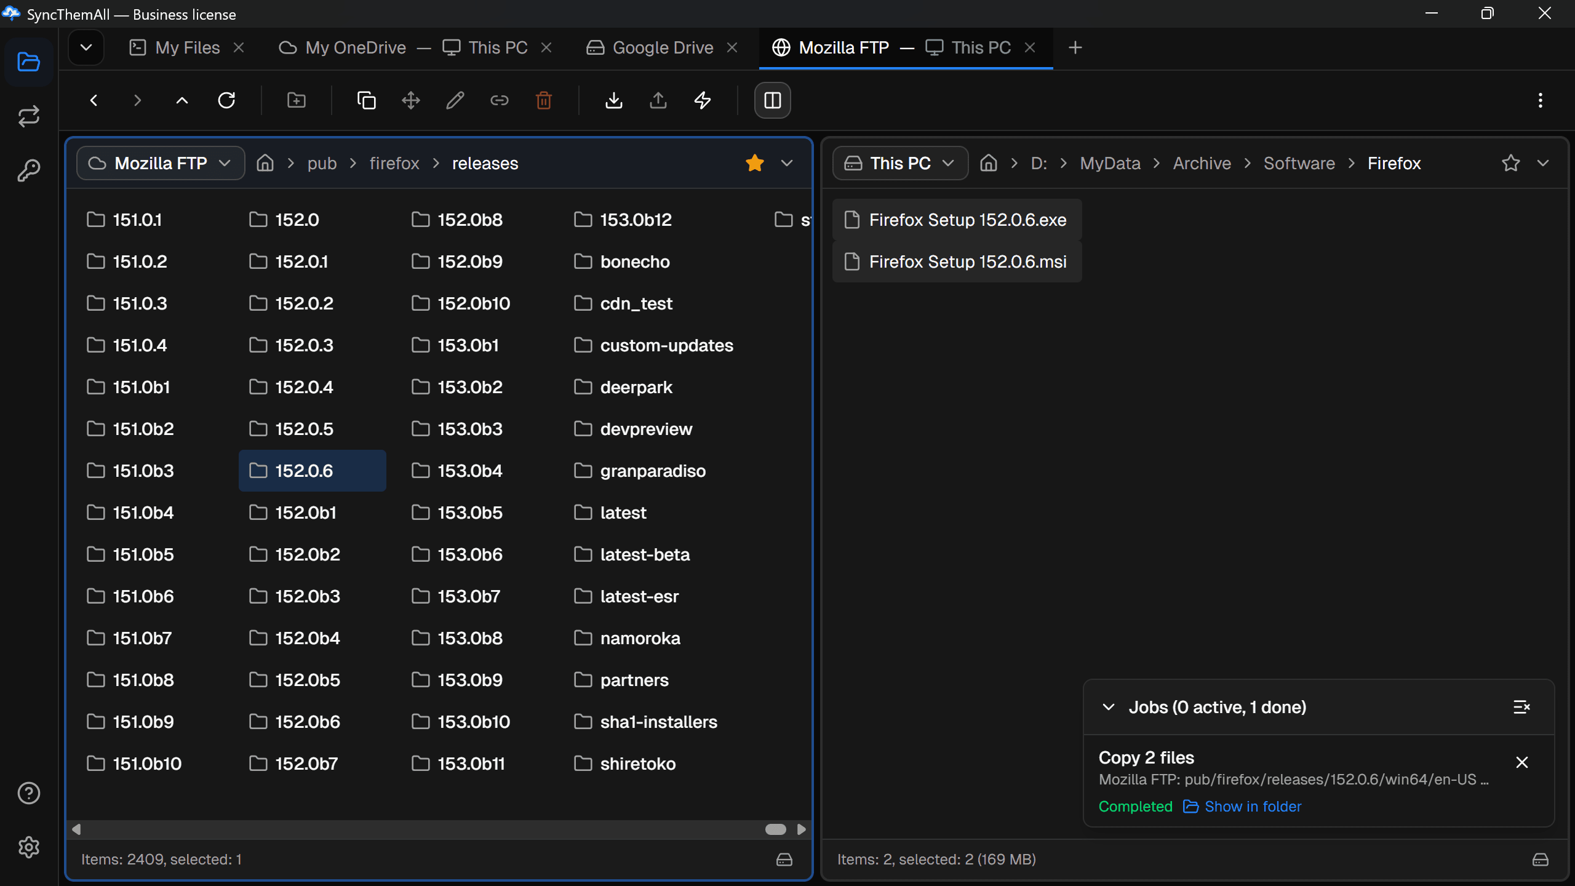
Task: Click drive icon in right pane status bar
Action: click(x=1541, y=860)
